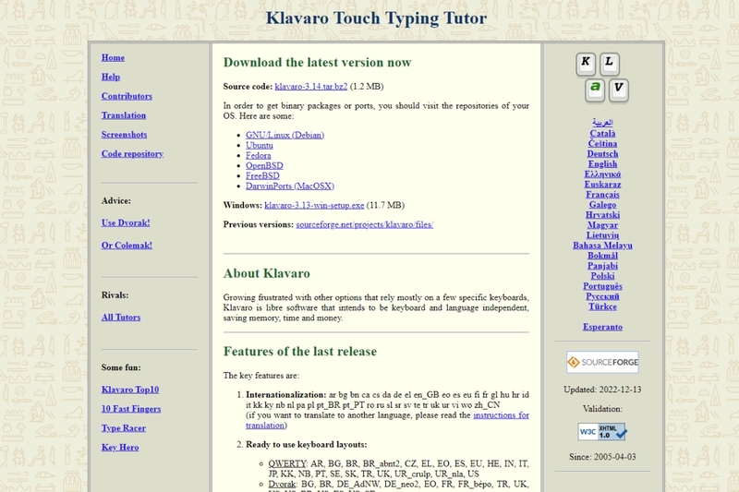Open the OpenBSD repository link
Image resolution: width=739 pixels, height=492 pixels.
[264, 166]
